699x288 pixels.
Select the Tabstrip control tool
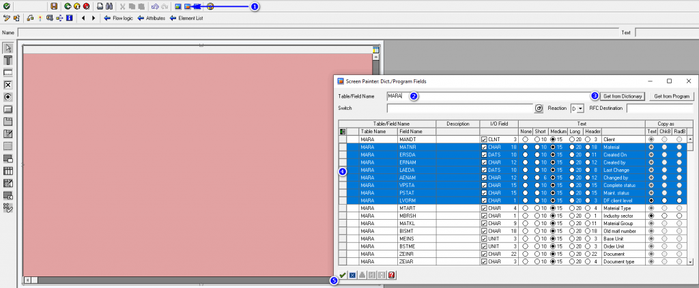click(x=8, y=121)
